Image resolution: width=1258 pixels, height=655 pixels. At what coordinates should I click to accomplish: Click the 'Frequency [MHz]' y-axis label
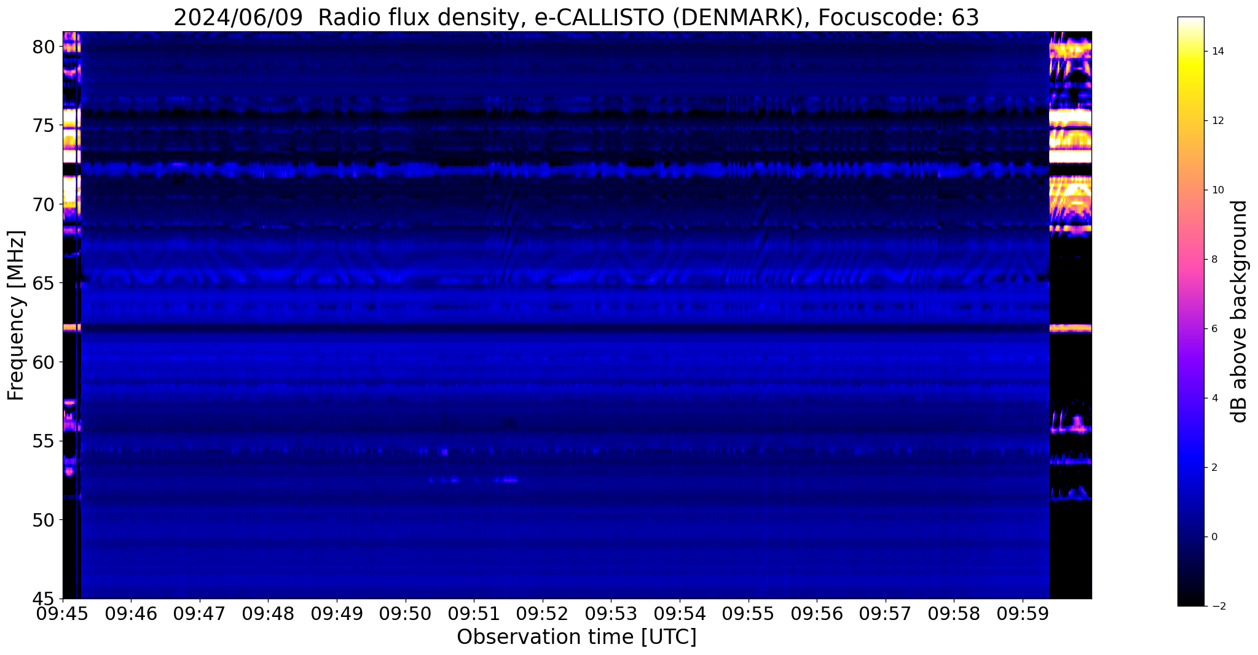click(x=16, y=316)
